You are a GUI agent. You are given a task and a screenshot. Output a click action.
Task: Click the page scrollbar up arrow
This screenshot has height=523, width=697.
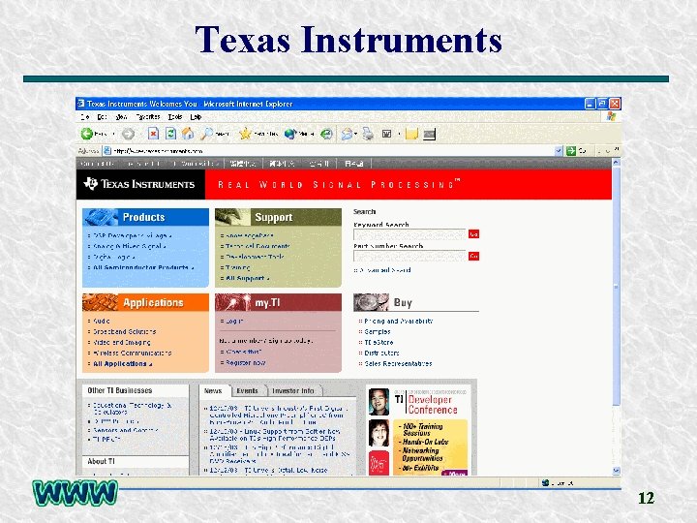616,163
